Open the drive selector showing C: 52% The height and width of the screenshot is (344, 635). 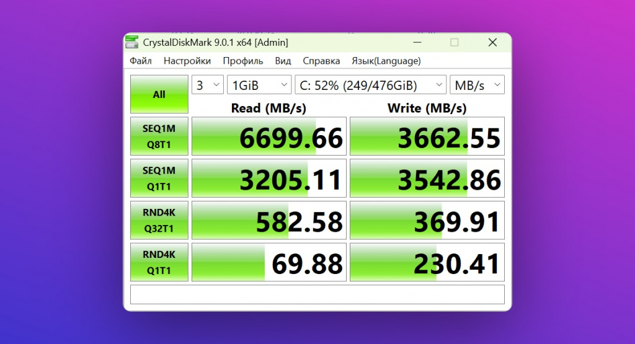370,86
